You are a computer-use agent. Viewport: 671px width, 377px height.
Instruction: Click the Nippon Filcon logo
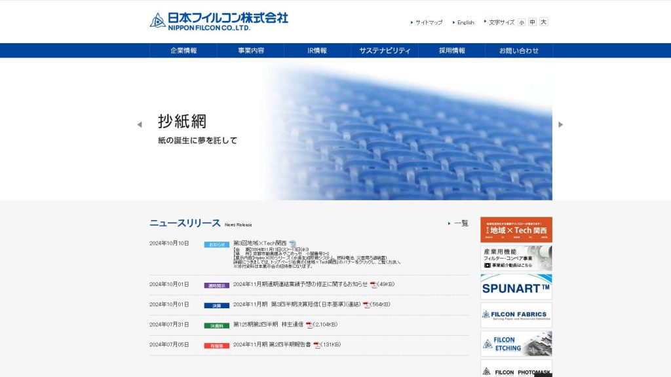pos(219,20)
